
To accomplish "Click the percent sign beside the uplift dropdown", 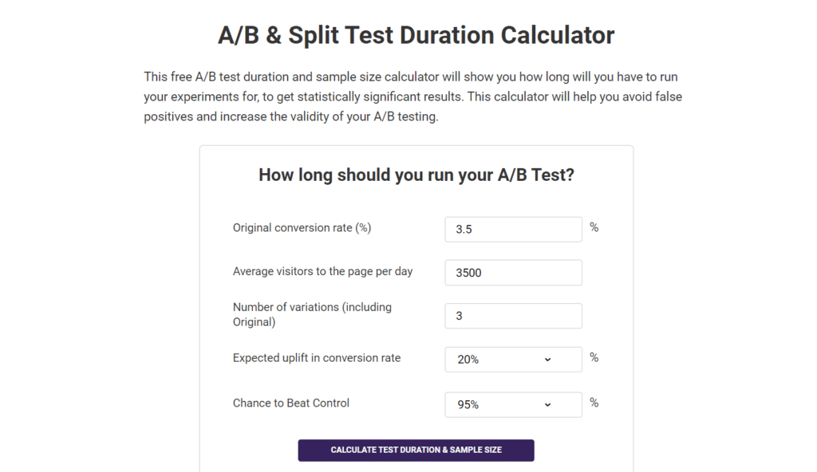I will 594,359.
